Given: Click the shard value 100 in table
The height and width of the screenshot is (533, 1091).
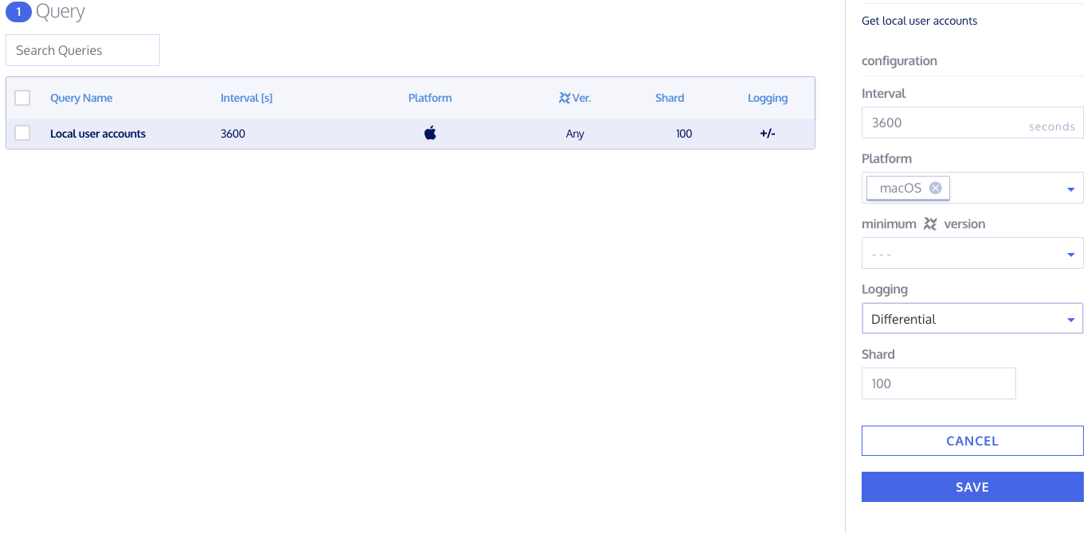Looking at the screenshot, I should tap(684, 134).
